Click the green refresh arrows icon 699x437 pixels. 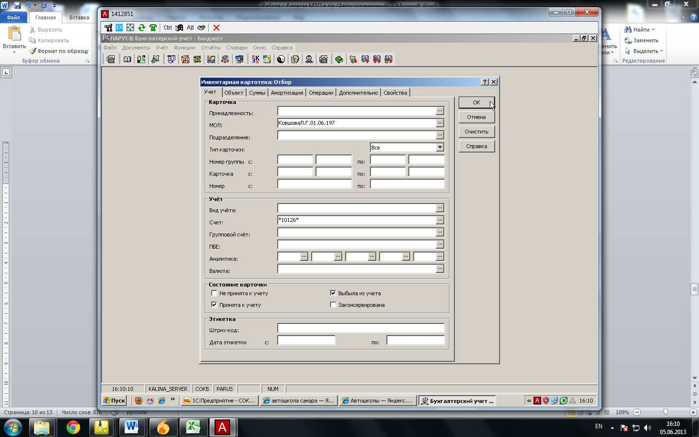coord(142,28)
